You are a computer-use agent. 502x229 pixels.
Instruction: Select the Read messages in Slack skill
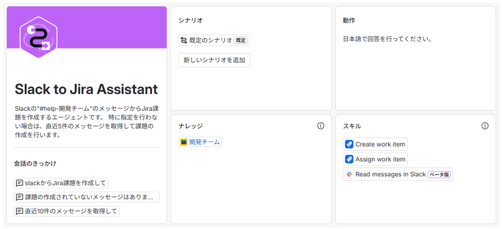(x=398, y=174)
